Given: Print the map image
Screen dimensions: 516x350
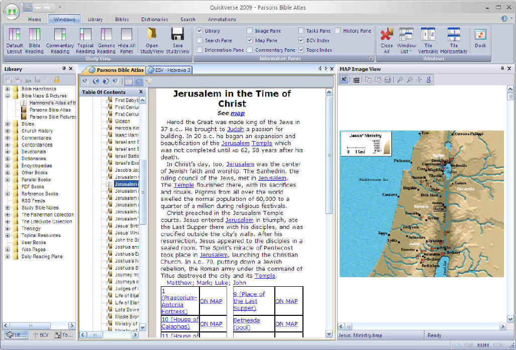Looking at the screenshot, I should [388, 80].
